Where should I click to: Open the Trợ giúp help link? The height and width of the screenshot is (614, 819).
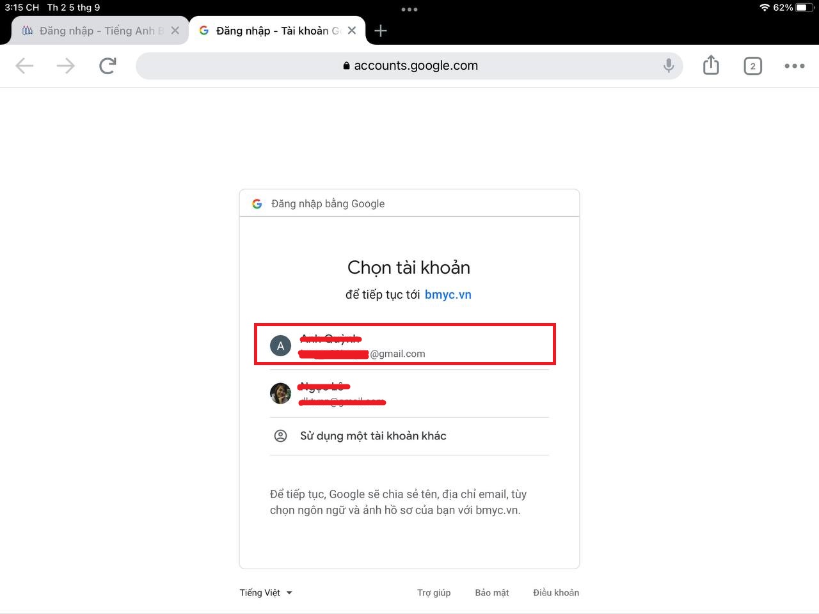coord(434,593)
